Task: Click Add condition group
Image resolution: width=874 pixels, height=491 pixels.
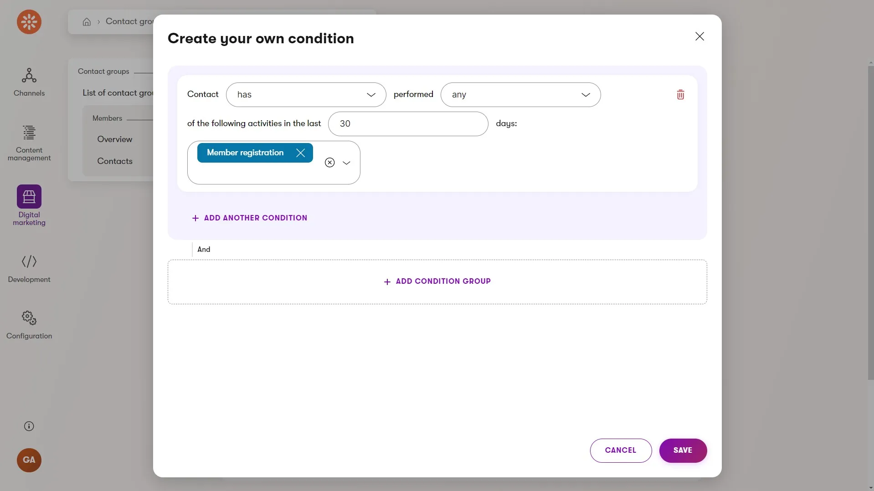Action: tap(437, 281)
